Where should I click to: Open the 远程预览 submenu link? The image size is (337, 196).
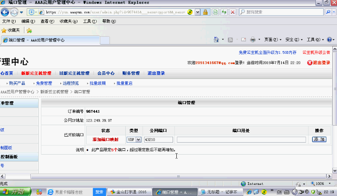[71, 83]
